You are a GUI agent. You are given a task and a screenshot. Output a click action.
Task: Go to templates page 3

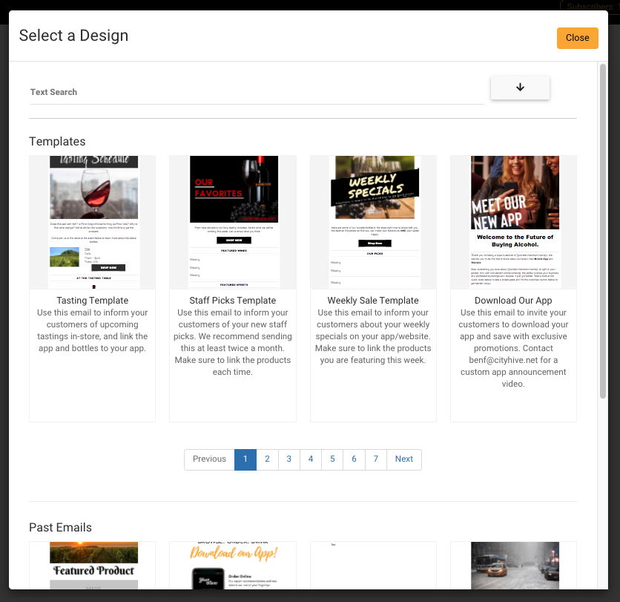(289, 459)
